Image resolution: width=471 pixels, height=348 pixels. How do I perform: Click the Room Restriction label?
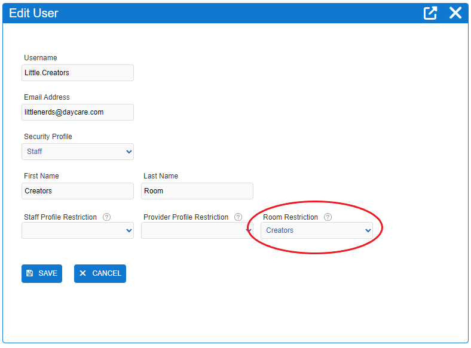tap(290, 217)
